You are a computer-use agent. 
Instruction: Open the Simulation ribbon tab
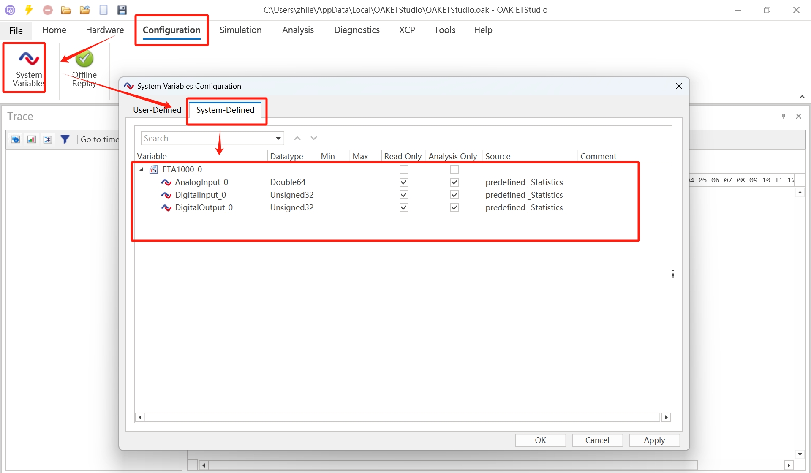[240, 30]
